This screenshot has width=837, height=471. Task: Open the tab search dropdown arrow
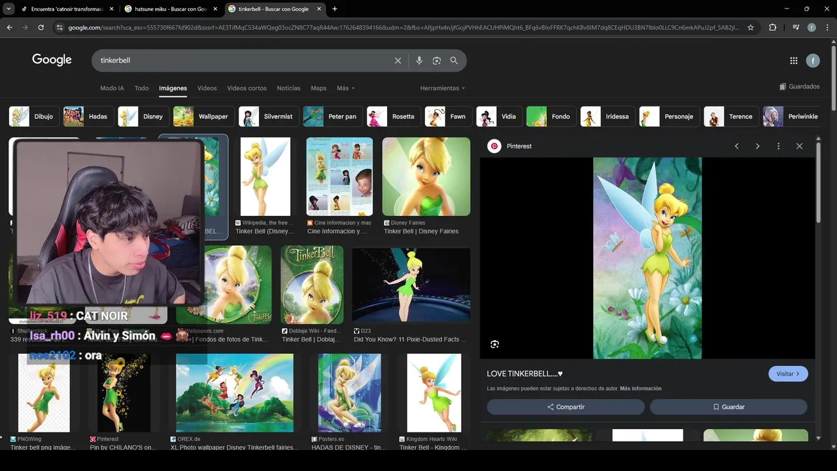9,9
